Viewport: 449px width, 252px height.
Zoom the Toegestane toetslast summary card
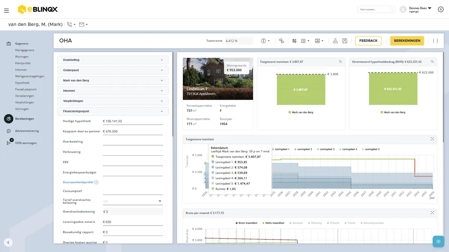pyautogui.click(x=340, y=62)
